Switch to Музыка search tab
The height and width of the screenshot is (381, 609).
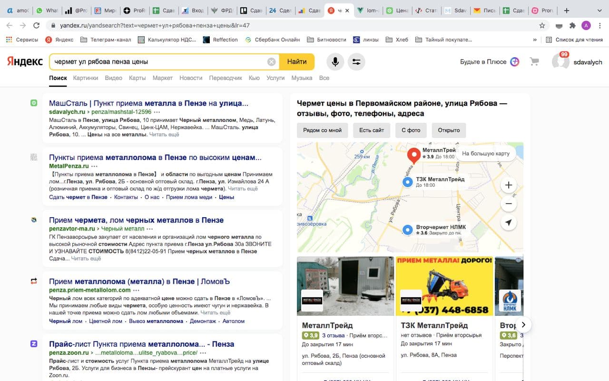click(x=302, y=78)
